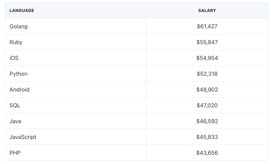This screenshot has height=164, width=271.
Task: Click the LANGUAGE column header
Action: tap(22, 10)
